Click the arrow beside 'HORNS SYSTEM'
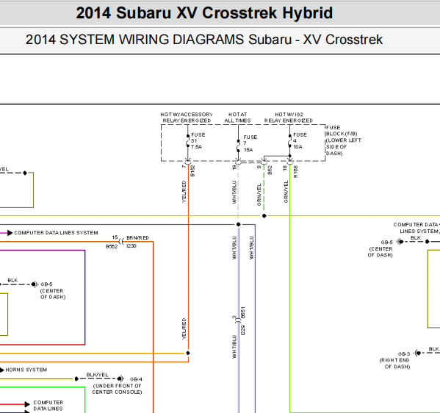 pyautogui.click(x=2, y=370)
